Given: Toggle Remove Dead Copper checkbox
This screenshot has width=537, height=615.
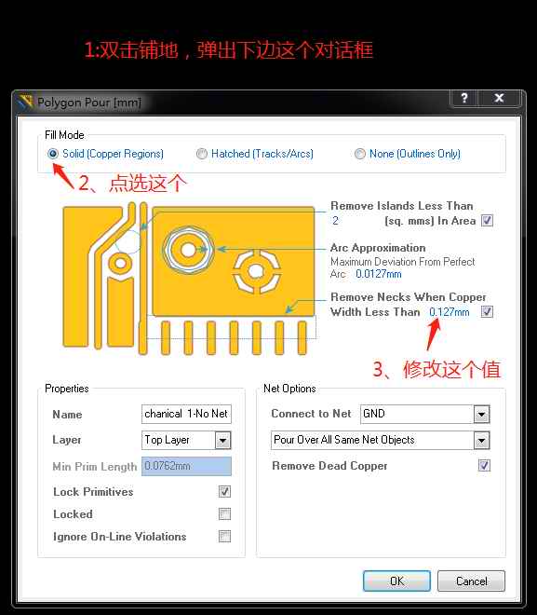Looking at the screenshot, I should tap(484, 466).
